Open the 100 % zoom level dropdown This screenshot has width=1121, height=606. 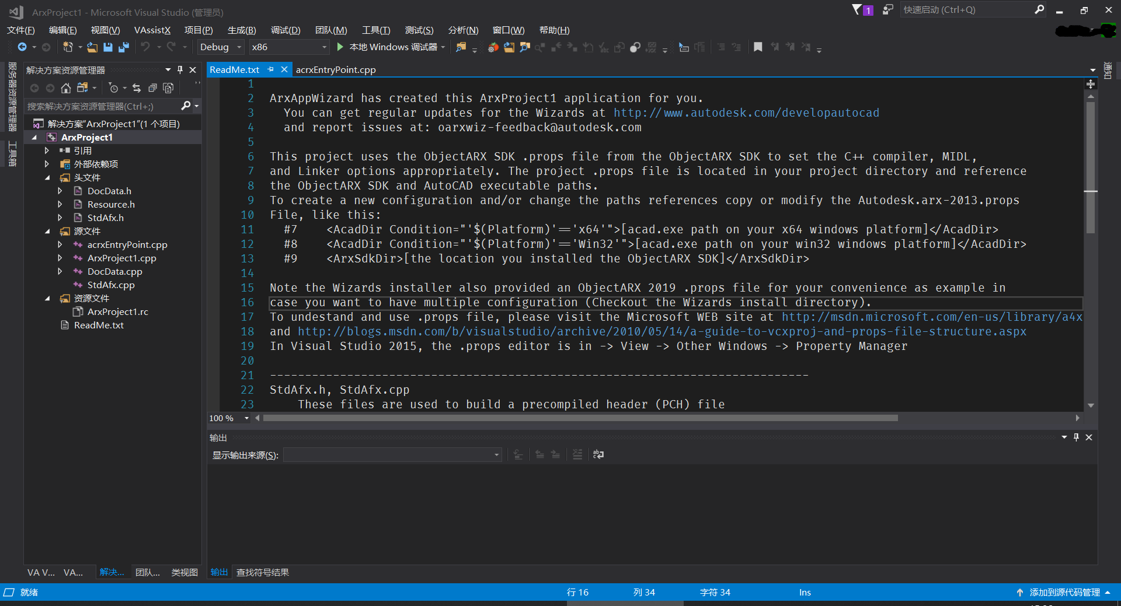tap(246, 418)
